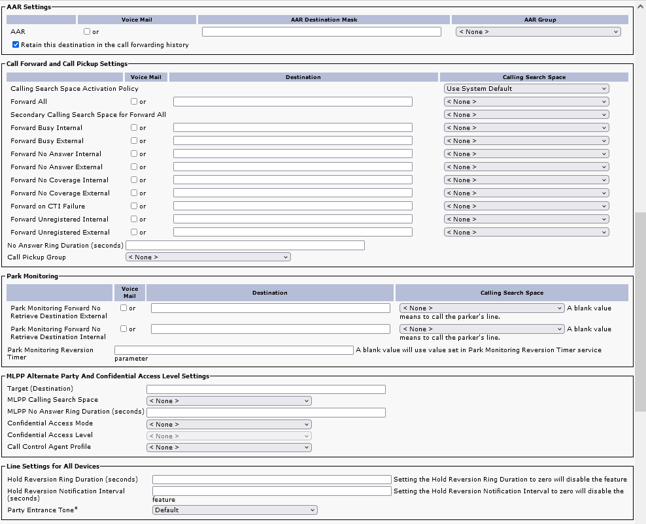Click the No Answer Ring Duration field

pos(245,246)
